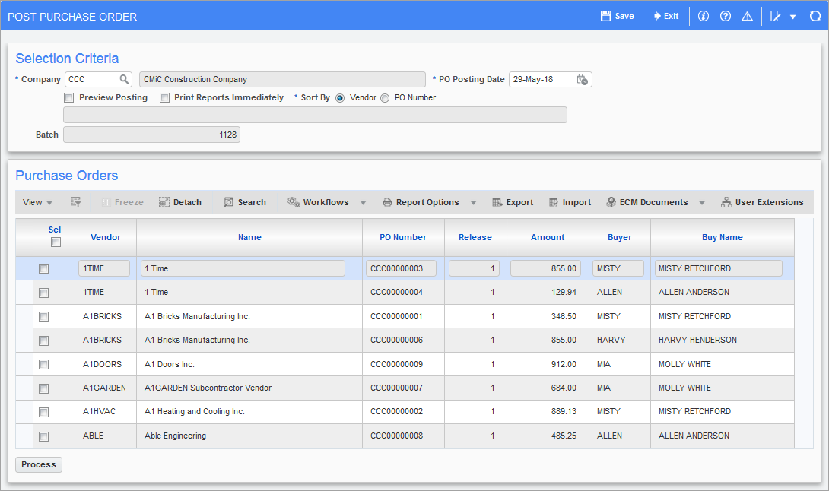Viewport: 829px width, 491px height.
Task: Toggle the Sel header select-all checkbox
Action: 56,242
